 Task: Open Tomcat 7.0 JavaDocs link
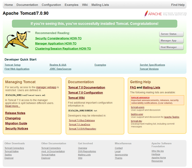[79, 125]
